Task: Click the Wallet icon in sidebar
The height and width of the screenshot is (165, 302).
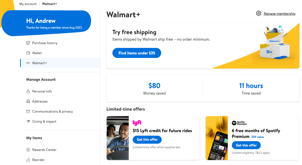Action: point(28,53)
